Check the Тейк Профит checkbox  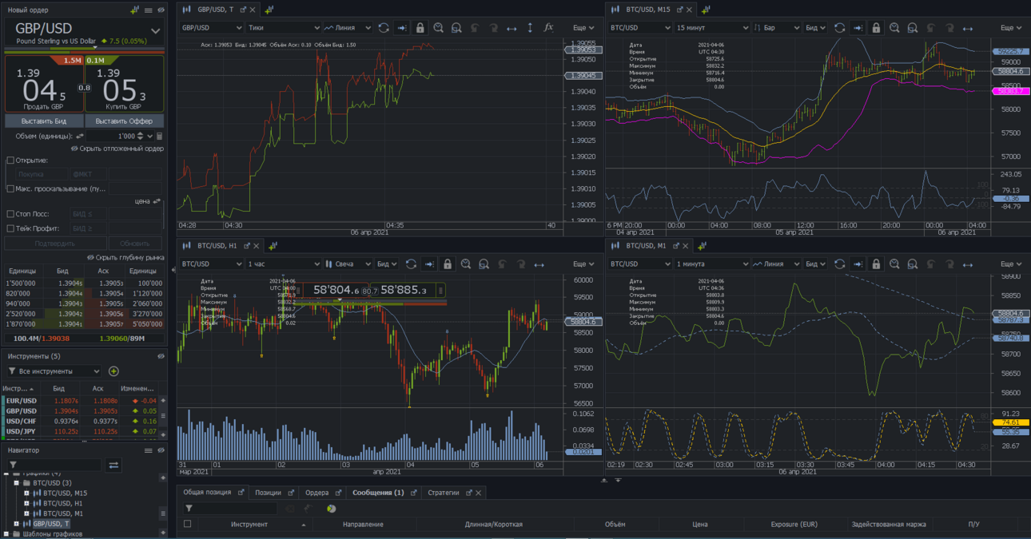tap(10, 228)
